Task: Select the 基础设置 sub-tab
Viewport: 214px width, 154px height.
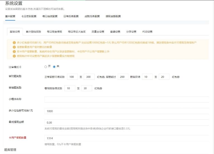Action: click(15, 32)
